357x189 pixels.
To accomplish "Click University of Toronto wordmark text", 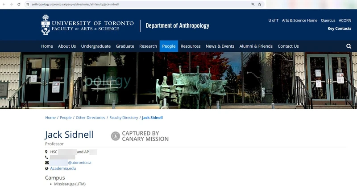I will [93, 23].
